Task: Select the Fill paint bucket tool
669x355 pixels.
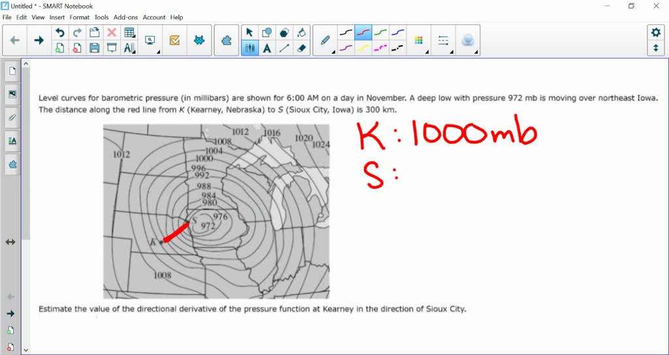Action: point(302,33)
